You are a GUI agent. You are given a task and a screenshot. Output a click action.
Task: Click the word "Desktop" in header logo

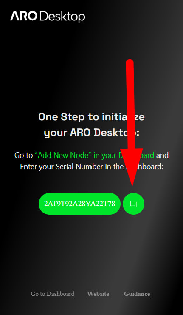(x=62, y=17)
